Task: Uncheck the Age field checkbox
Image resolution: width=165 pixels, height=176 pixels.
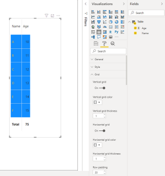Action: pyautogui.click(x=136, y=28)
